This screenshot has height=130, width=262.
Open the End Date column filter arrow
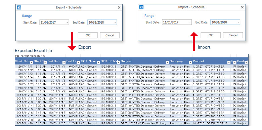64,62
